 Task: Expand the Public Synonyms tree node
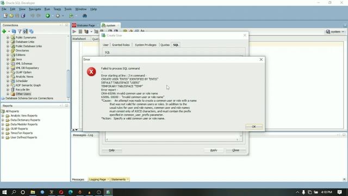[x=8, y=38]
